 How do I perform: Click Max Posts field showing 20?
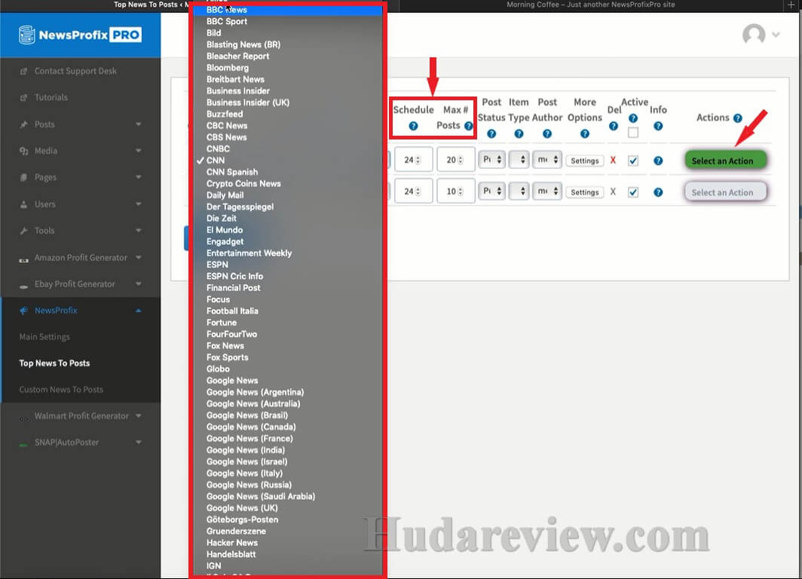point(456,160)
